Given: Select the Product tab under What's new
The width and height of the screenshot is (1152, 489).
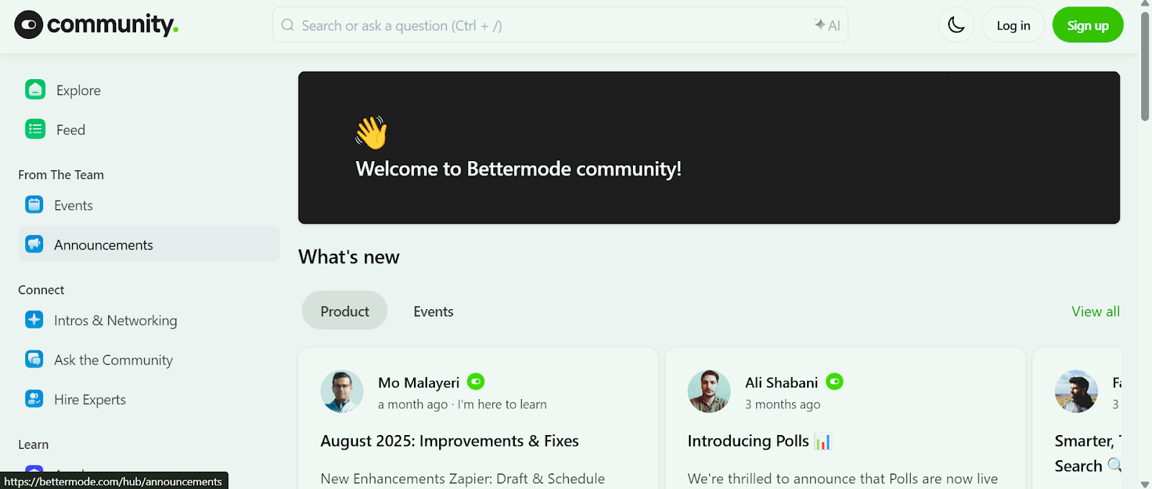Looking at the screenshot, I should [344, 311].
